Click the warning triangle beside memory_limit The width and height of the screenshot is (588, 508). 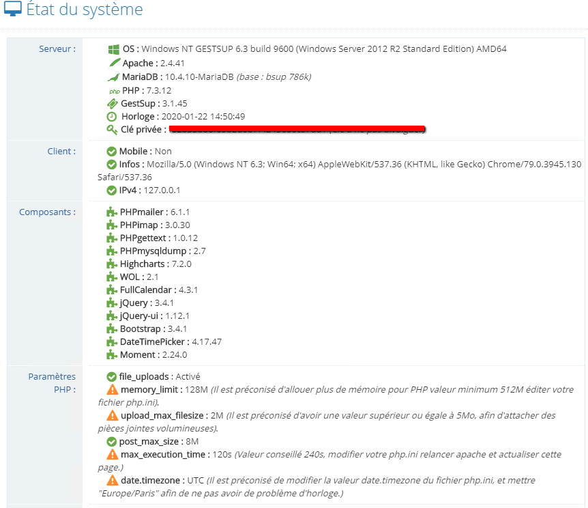click(x=112, y=389)
